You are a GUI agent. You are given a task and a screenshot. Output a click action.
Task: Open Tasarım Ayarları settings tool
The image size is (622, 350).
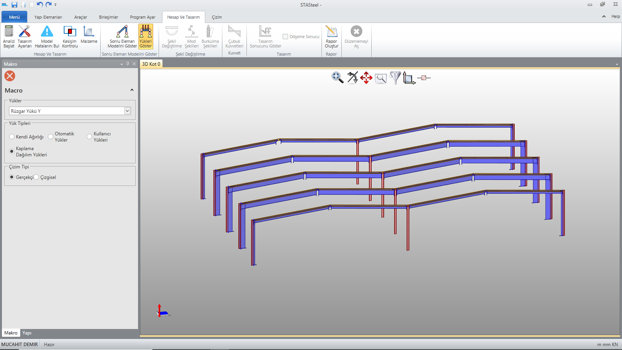(x=24, y=32)
